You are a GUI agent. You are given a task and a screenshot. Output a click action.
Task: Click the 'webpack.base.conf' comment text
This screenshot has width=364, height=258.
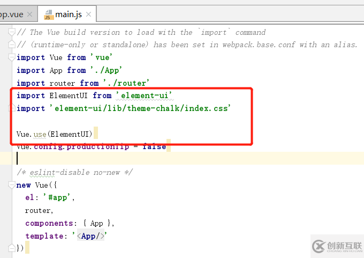[259, 45]
